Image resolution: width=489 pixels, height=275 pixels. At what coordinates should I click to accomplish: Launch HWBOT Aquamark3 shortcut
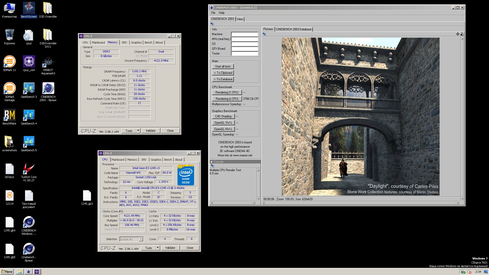48,65
